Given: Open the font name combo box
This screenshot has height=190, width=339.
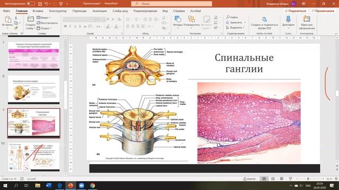Looking at the screenshot, I should pyautogui.click(x=79, y=20).
